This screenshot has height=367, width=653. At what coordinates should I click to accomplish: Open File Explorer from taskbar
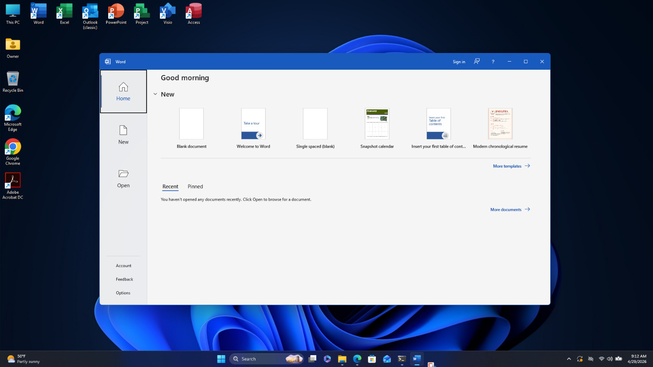coord(342,359)
